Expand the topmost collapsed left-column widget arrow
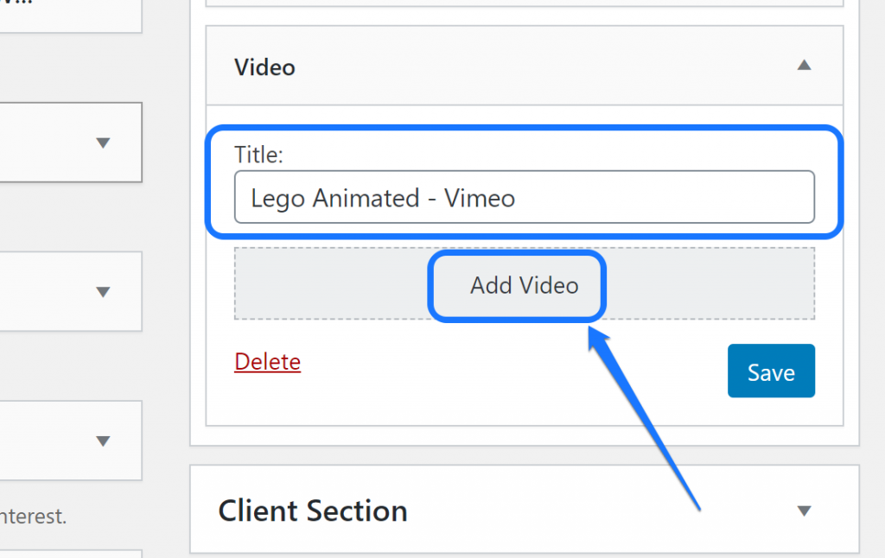 [x=103, y=143]
